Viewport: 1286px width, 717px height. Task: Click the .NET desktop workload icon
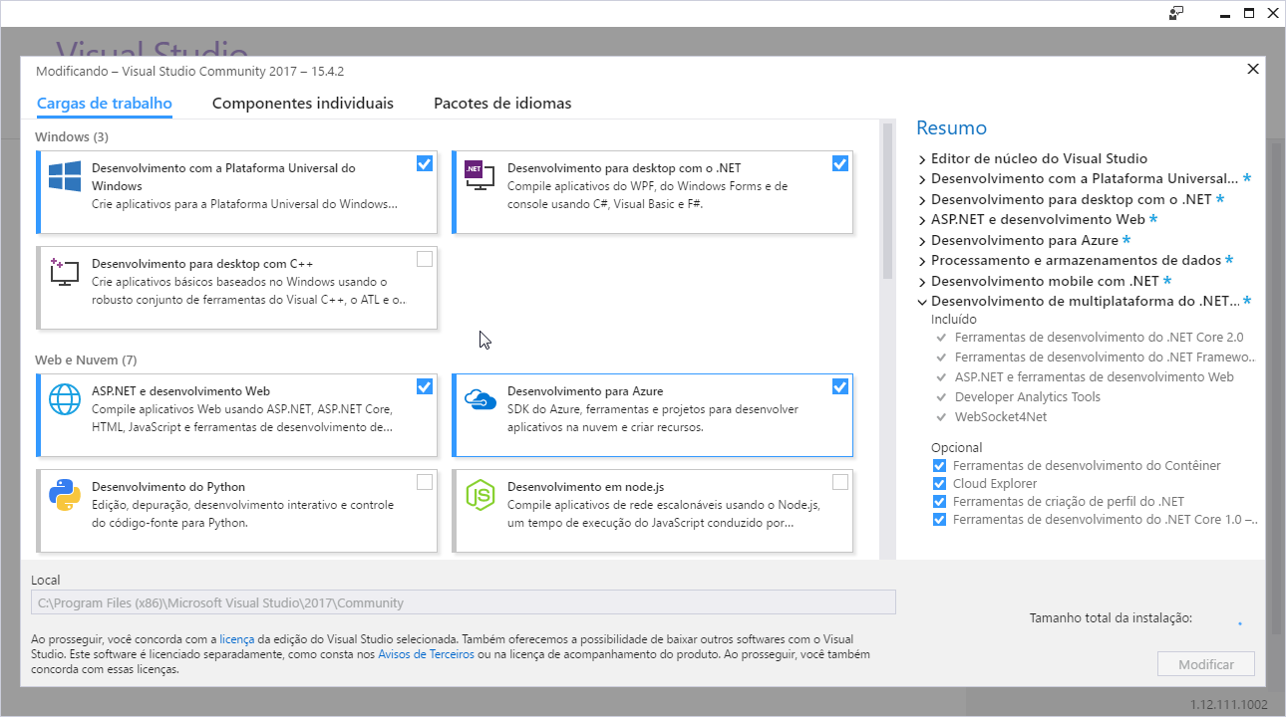click(x=481, y=176)
